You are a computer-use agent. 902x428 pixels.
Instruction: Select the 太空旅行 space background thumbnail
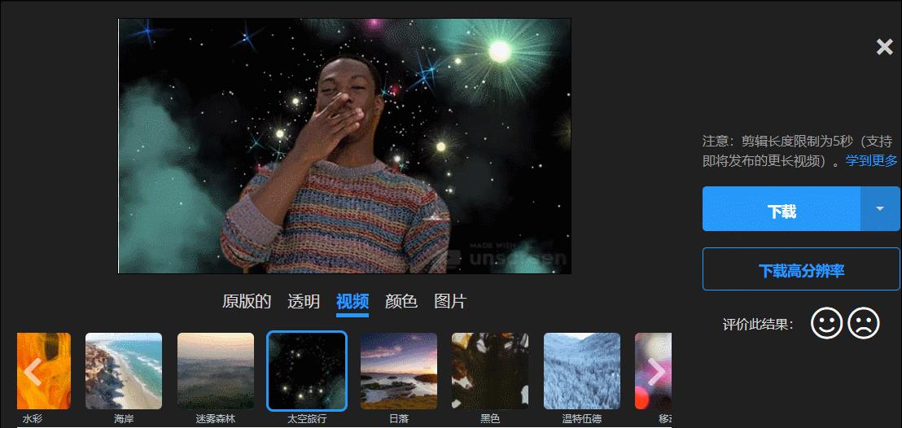point(307,371)
